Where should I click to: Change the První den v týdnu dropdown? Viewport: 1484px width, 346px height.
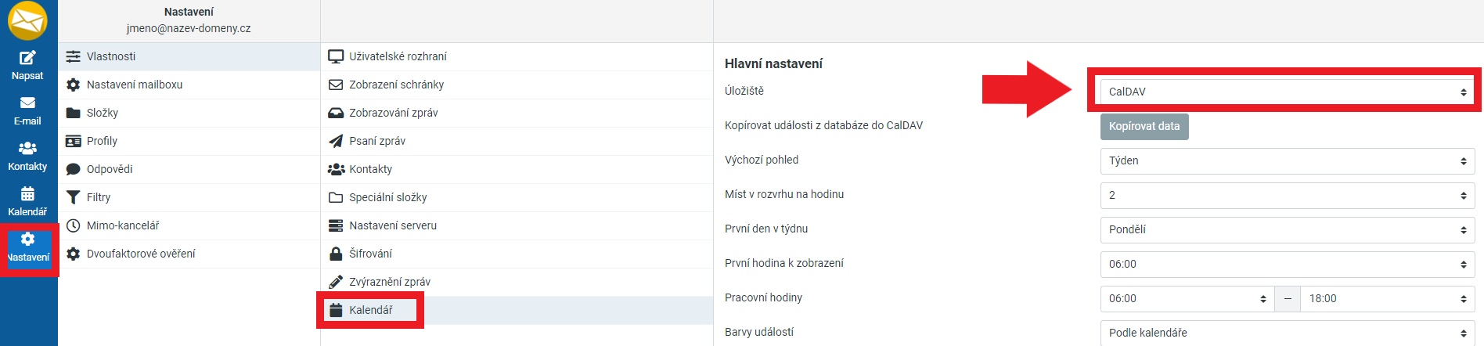pyautogui.click(x=1287, y=229)
